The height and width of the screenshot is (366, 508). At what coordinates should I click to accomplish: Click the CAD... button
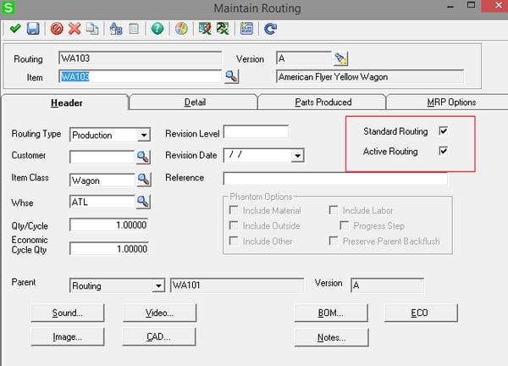click(159, 337)
